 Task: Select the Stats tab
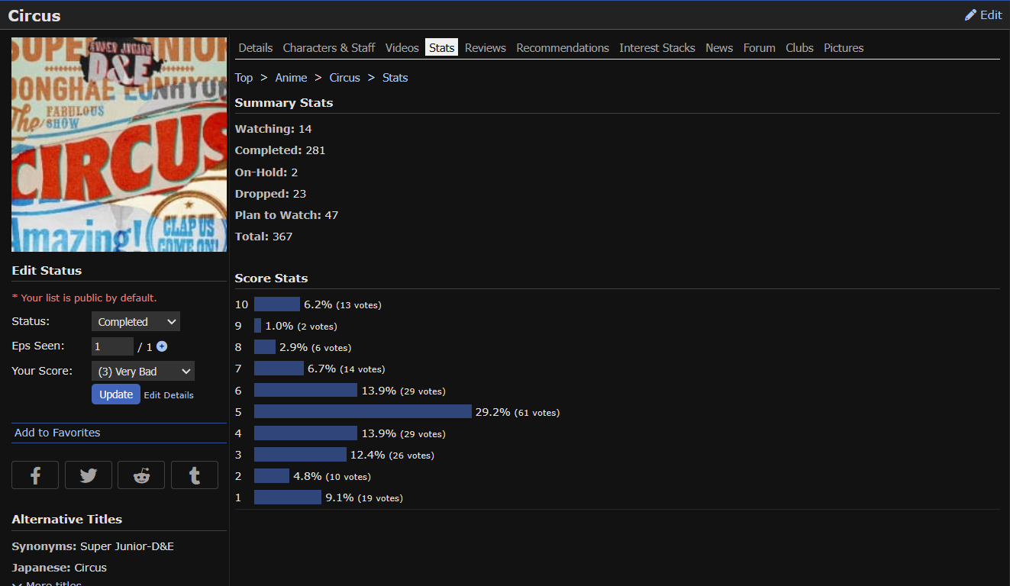click(x=441, y=47)
